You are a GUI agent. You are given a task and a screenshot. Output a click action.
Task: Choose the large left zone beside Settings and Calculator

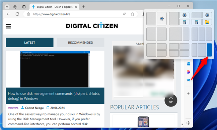(174, 18)
